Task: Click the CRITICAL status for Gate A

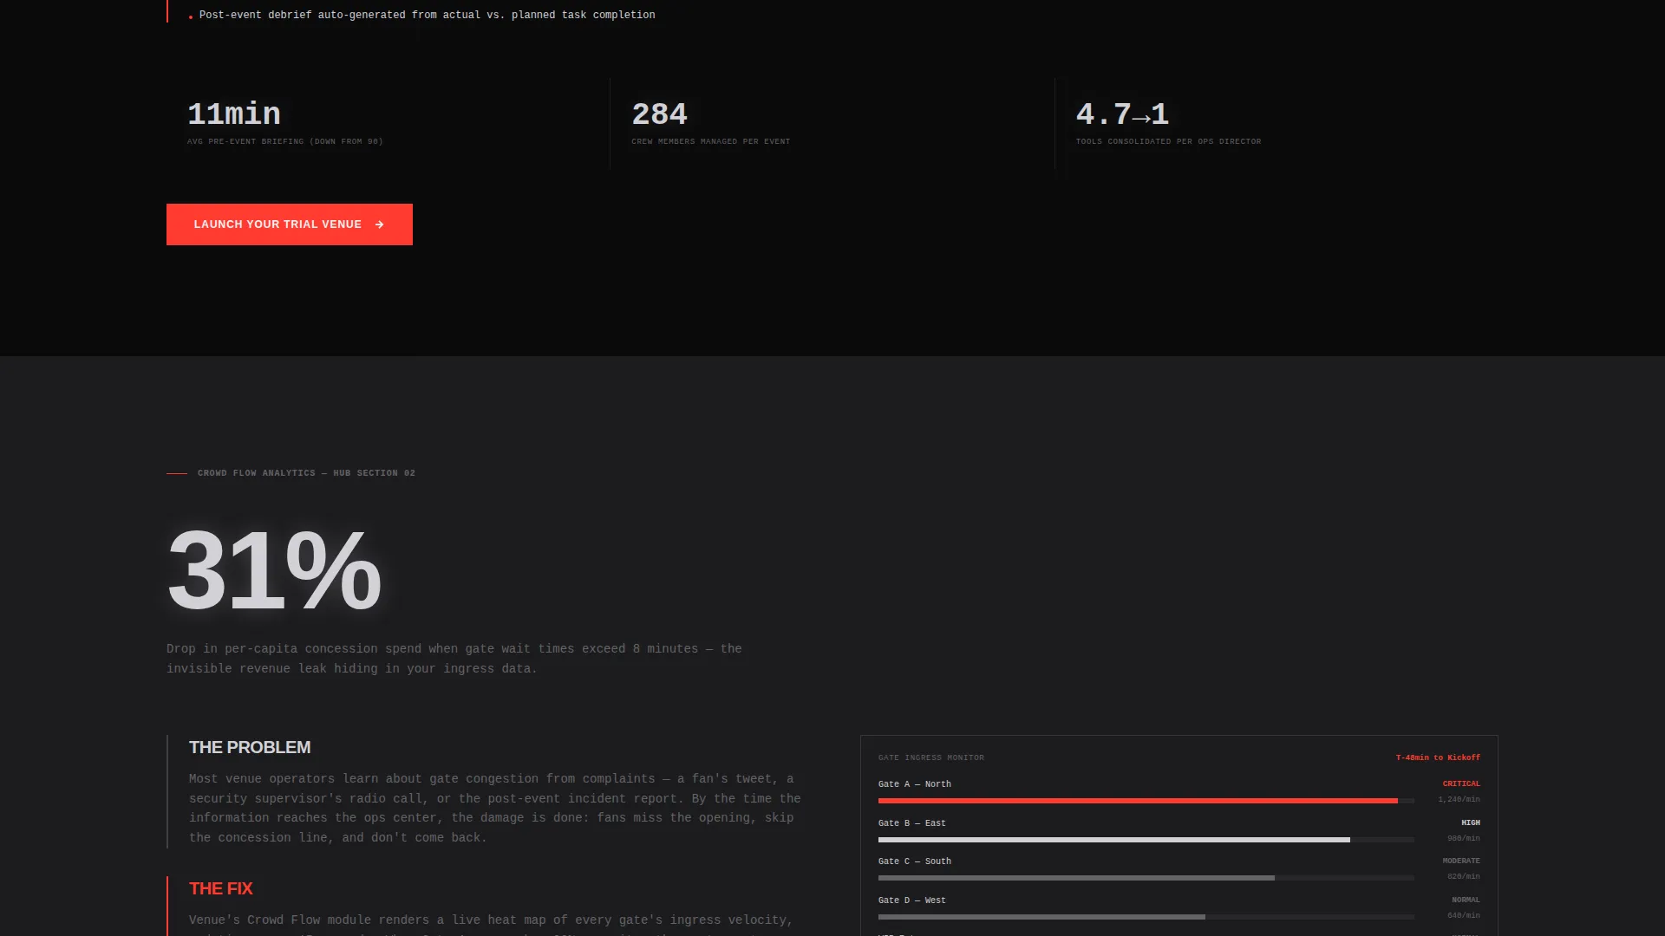Action: pyautogui.click(x=1461, y=783)
